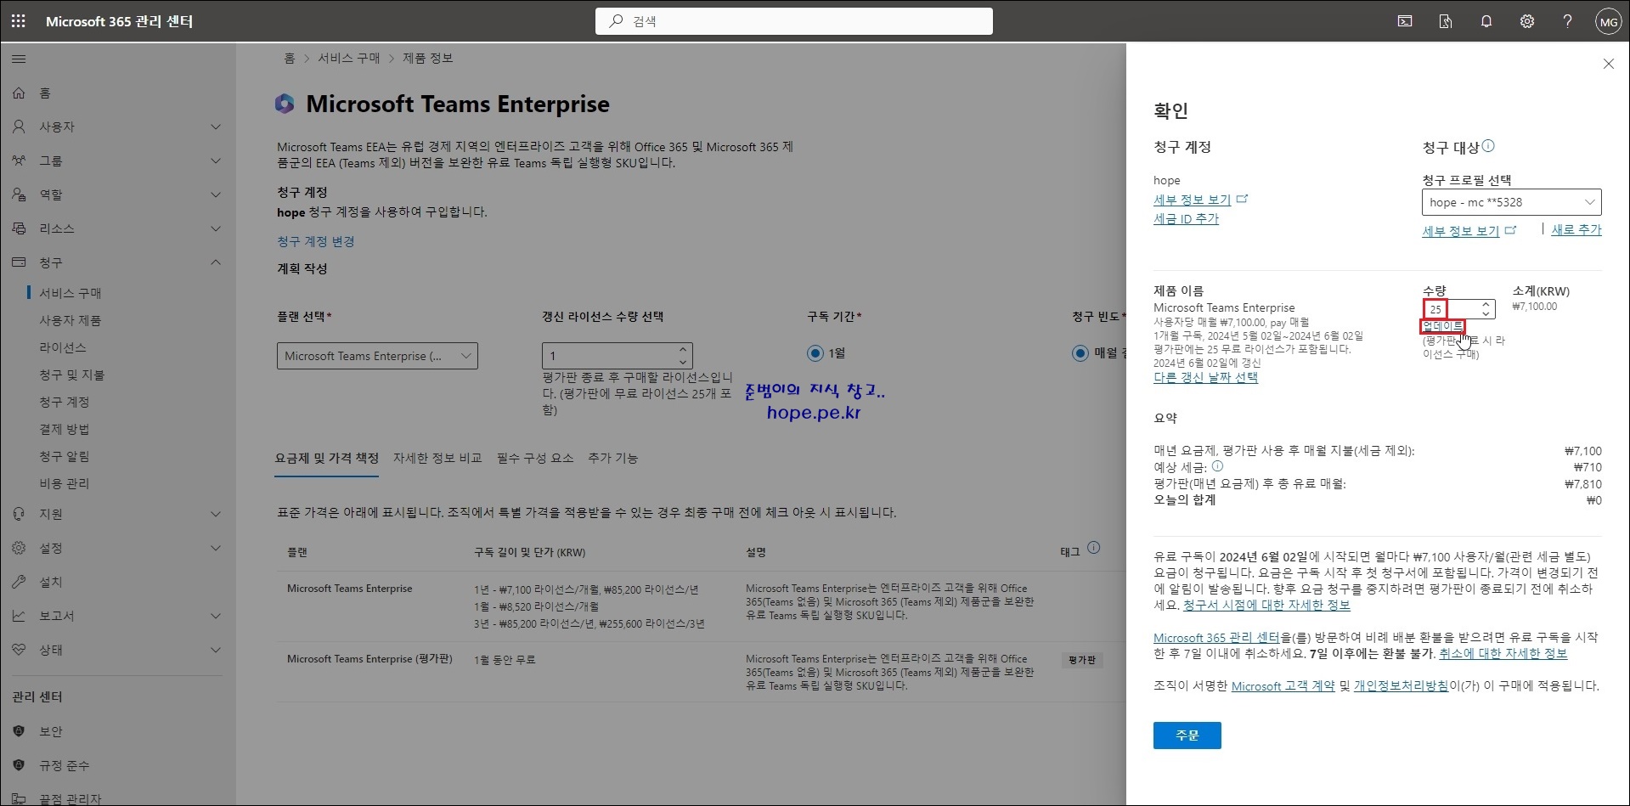The image size is (1630, 806).
Task: Click the header 검색 search box
Action: pyautogui.click(x=794, y=21)
